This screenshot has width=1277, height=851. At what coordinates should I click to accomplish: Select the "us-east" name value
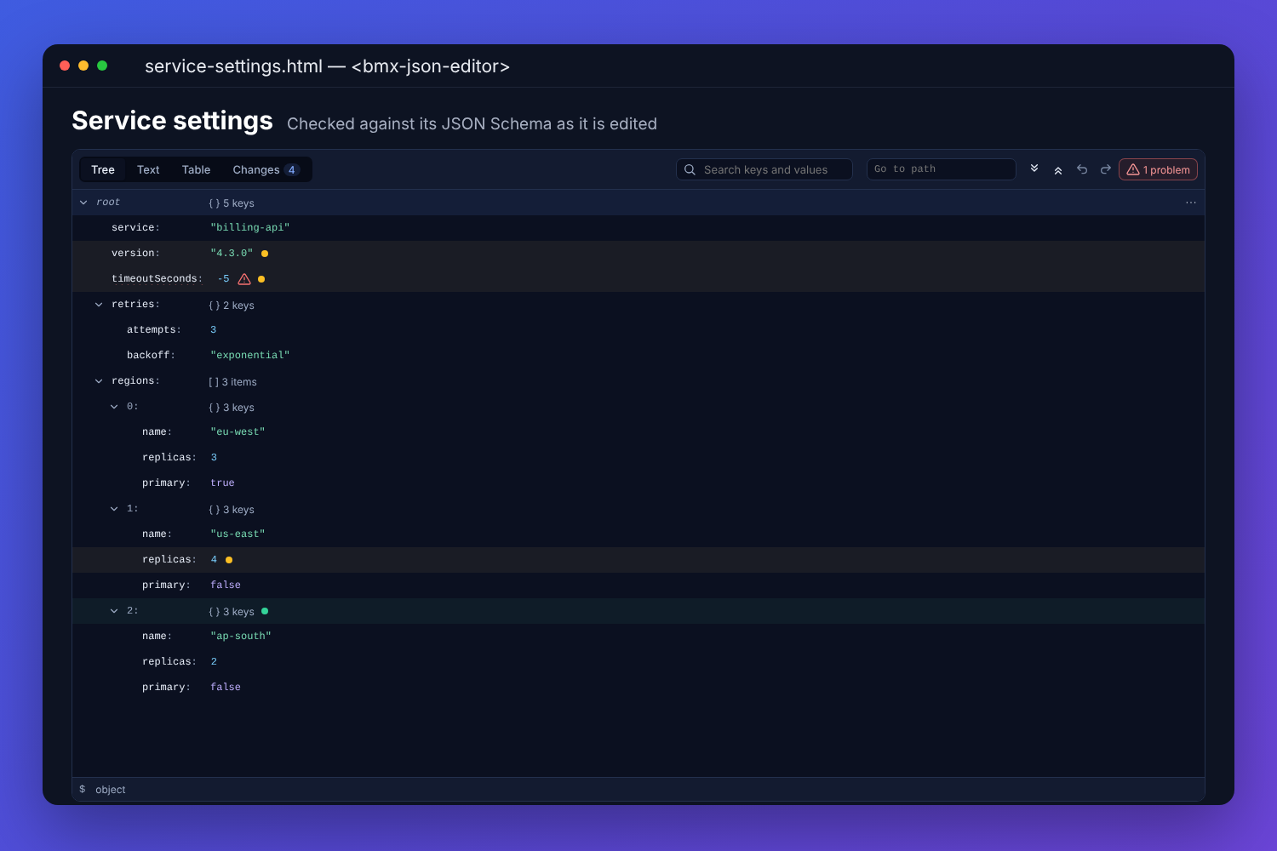pyautogui.click(x=238, y=534)
